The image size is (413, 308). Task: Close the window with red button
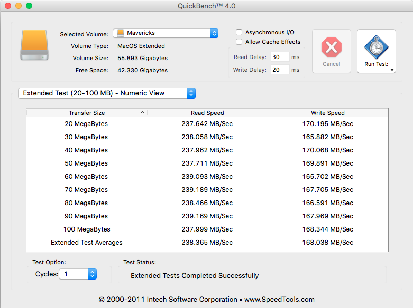click(8, 6)
